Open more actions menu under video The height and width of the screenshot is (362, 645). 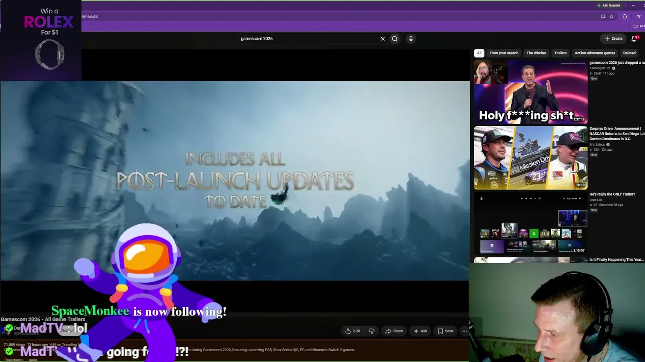(x=464, y=331)
